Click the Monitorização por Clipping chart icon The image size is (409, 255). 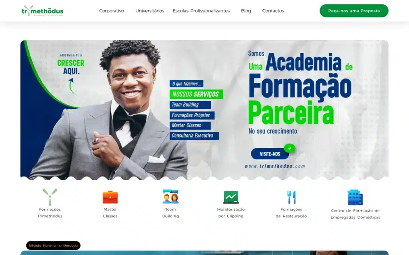pyautogui.click(x=231, y=197)
